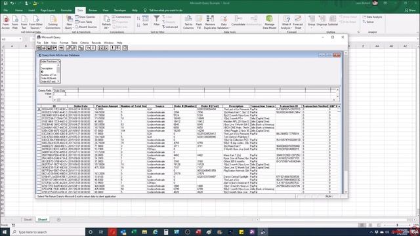Click the Filter funnel icon in ribbon

(156, 21)
